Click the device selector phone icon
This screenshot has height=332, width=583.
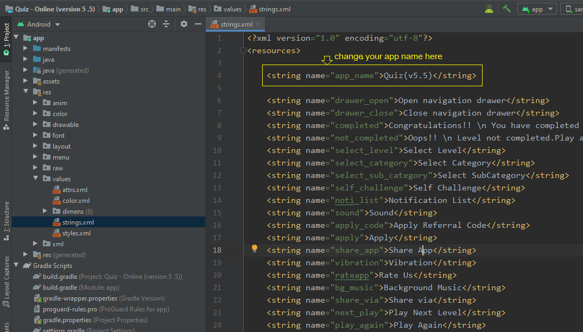click(568, 9)
